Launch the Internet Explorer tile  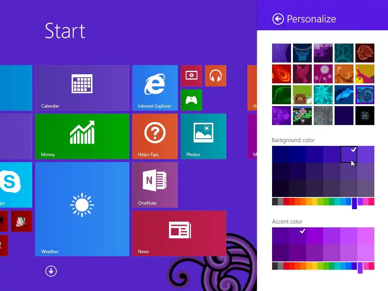[155, 88]
